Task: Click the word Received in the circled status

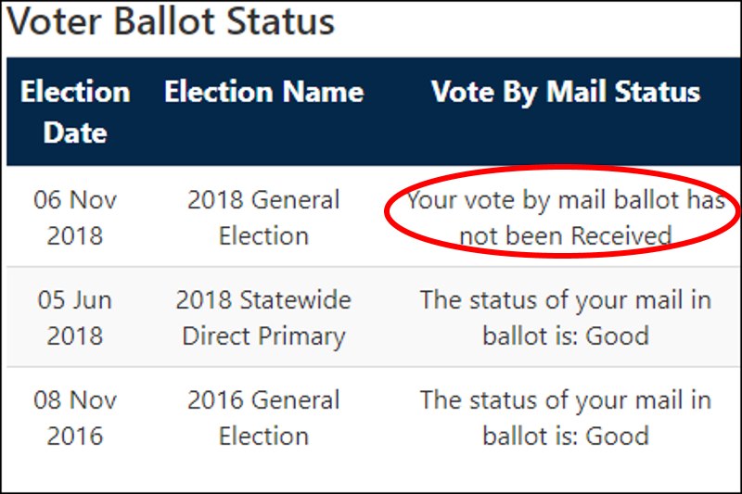Action: pyautogui.click(x=620, y=236)
